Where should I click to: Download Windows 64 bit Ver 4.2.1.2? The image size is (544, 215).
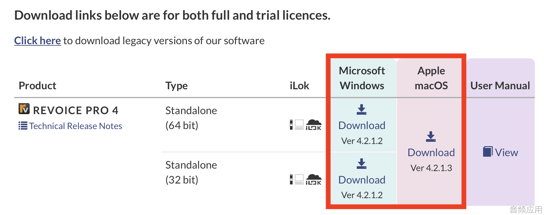[x=362, y=125]
